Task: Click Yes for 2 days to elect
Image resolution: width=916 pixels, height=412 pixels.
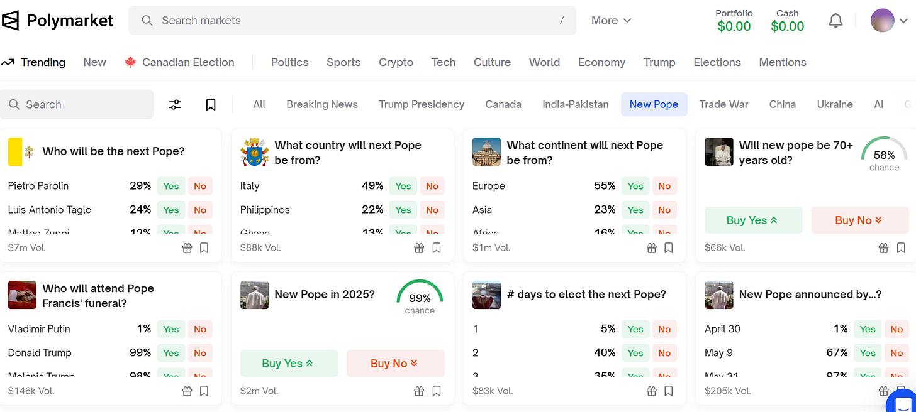Action: coord(635,353)
